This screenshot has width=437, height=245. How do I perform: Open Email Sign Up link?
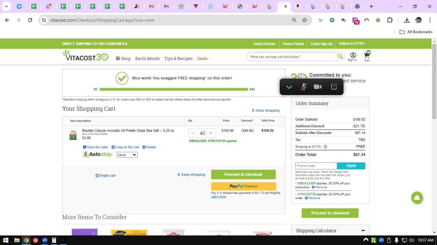(322, 44)
